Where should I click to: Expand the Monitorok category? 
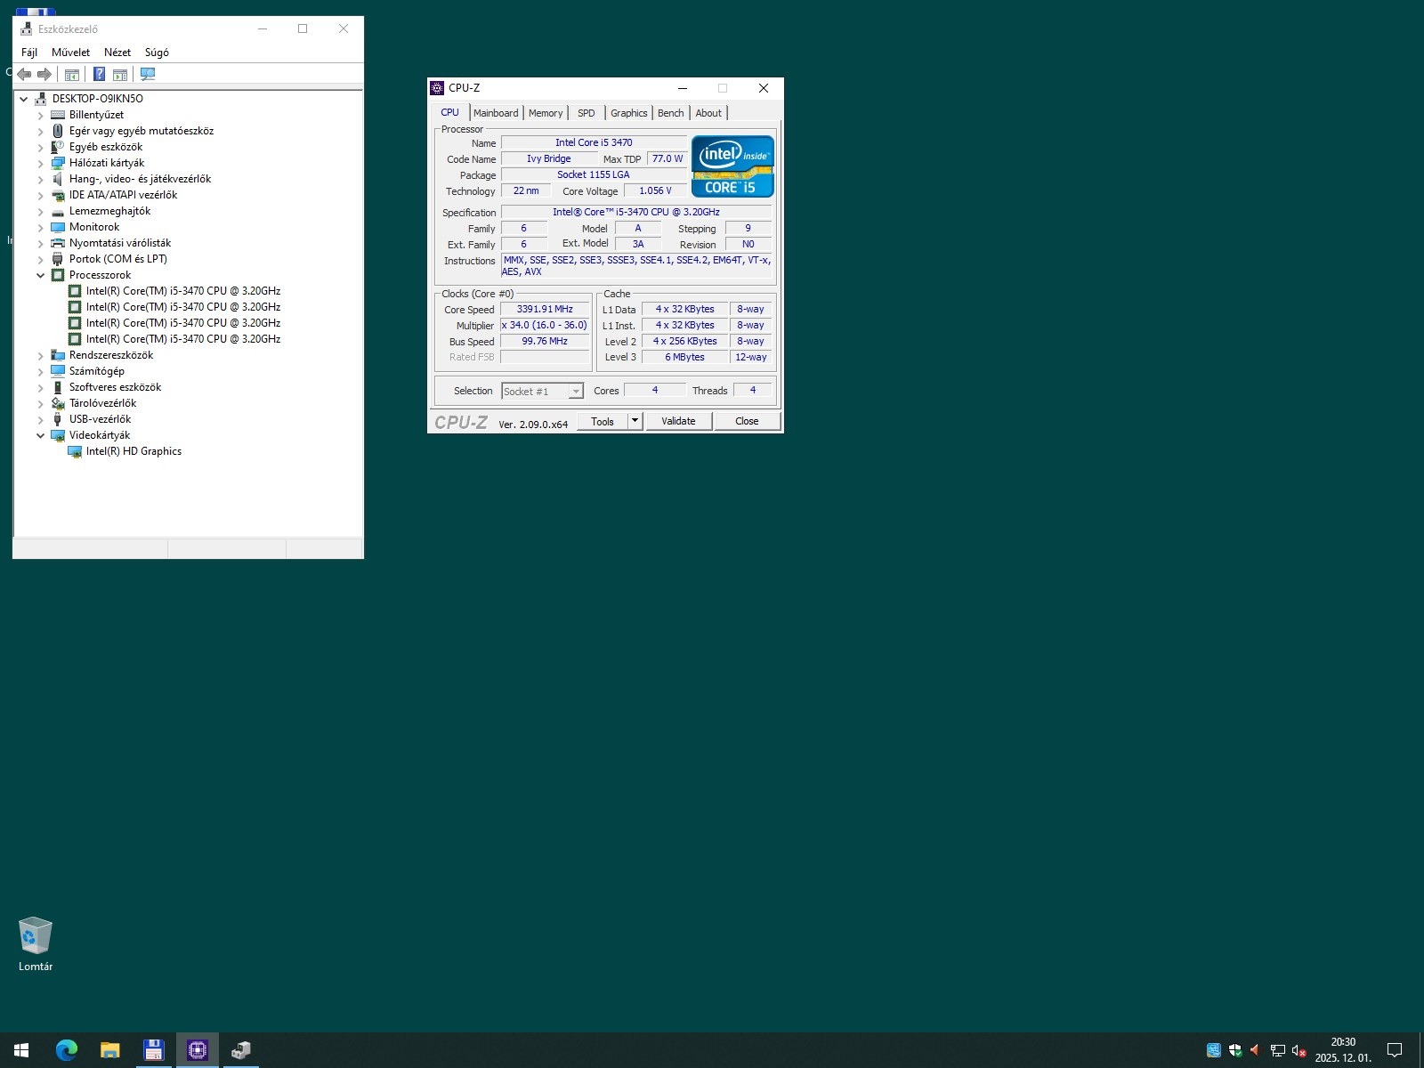[x=40, y=227]
